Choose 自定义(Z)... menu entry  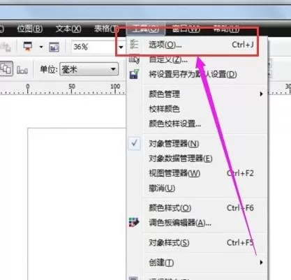pos(197,59)
